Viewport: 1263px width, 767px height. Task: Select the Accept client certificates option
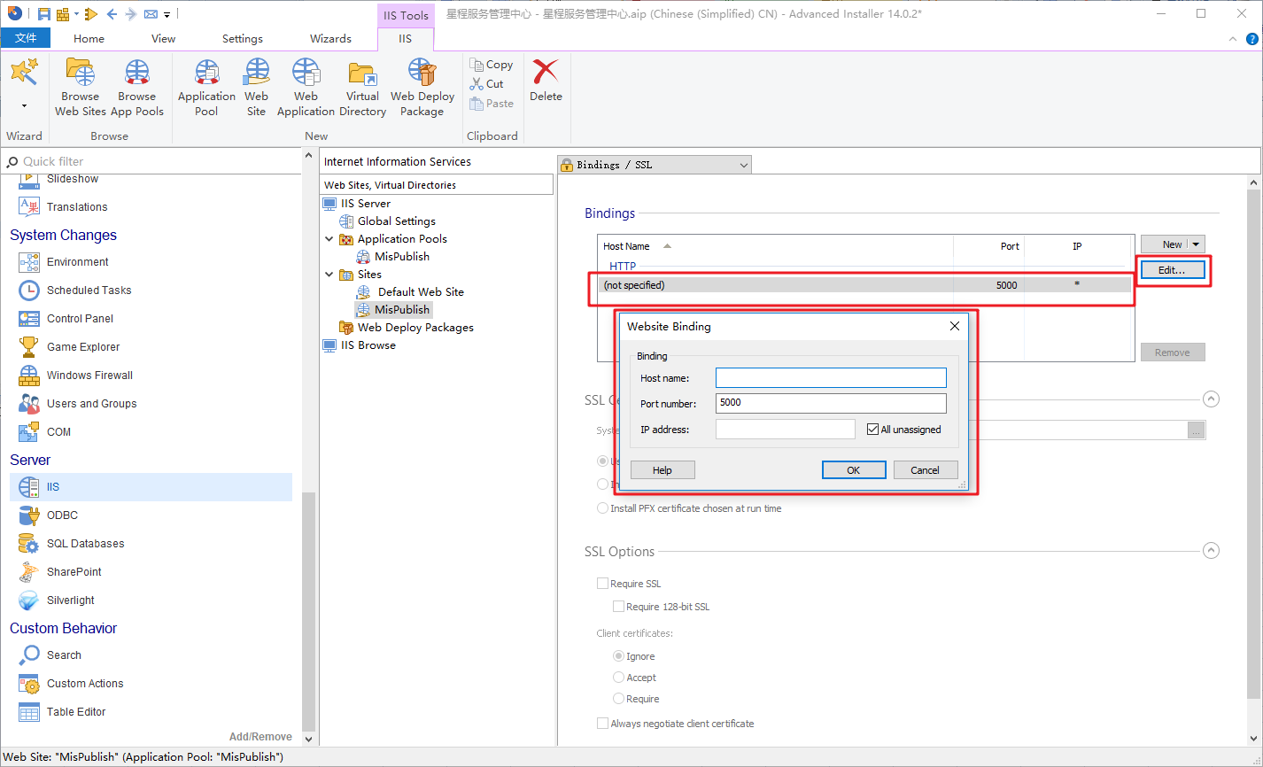(618, 678)
